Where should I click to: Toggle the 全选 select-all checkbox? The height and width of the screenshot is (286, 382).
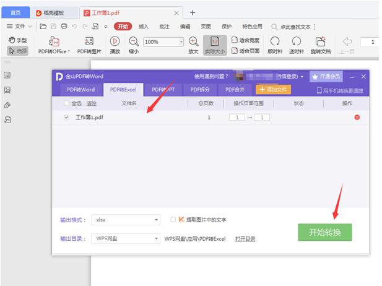point(66,103)
